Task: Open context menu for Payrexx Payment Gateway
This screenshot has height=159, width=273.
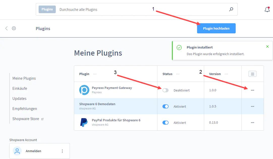Action: click(x=253, y=90)
